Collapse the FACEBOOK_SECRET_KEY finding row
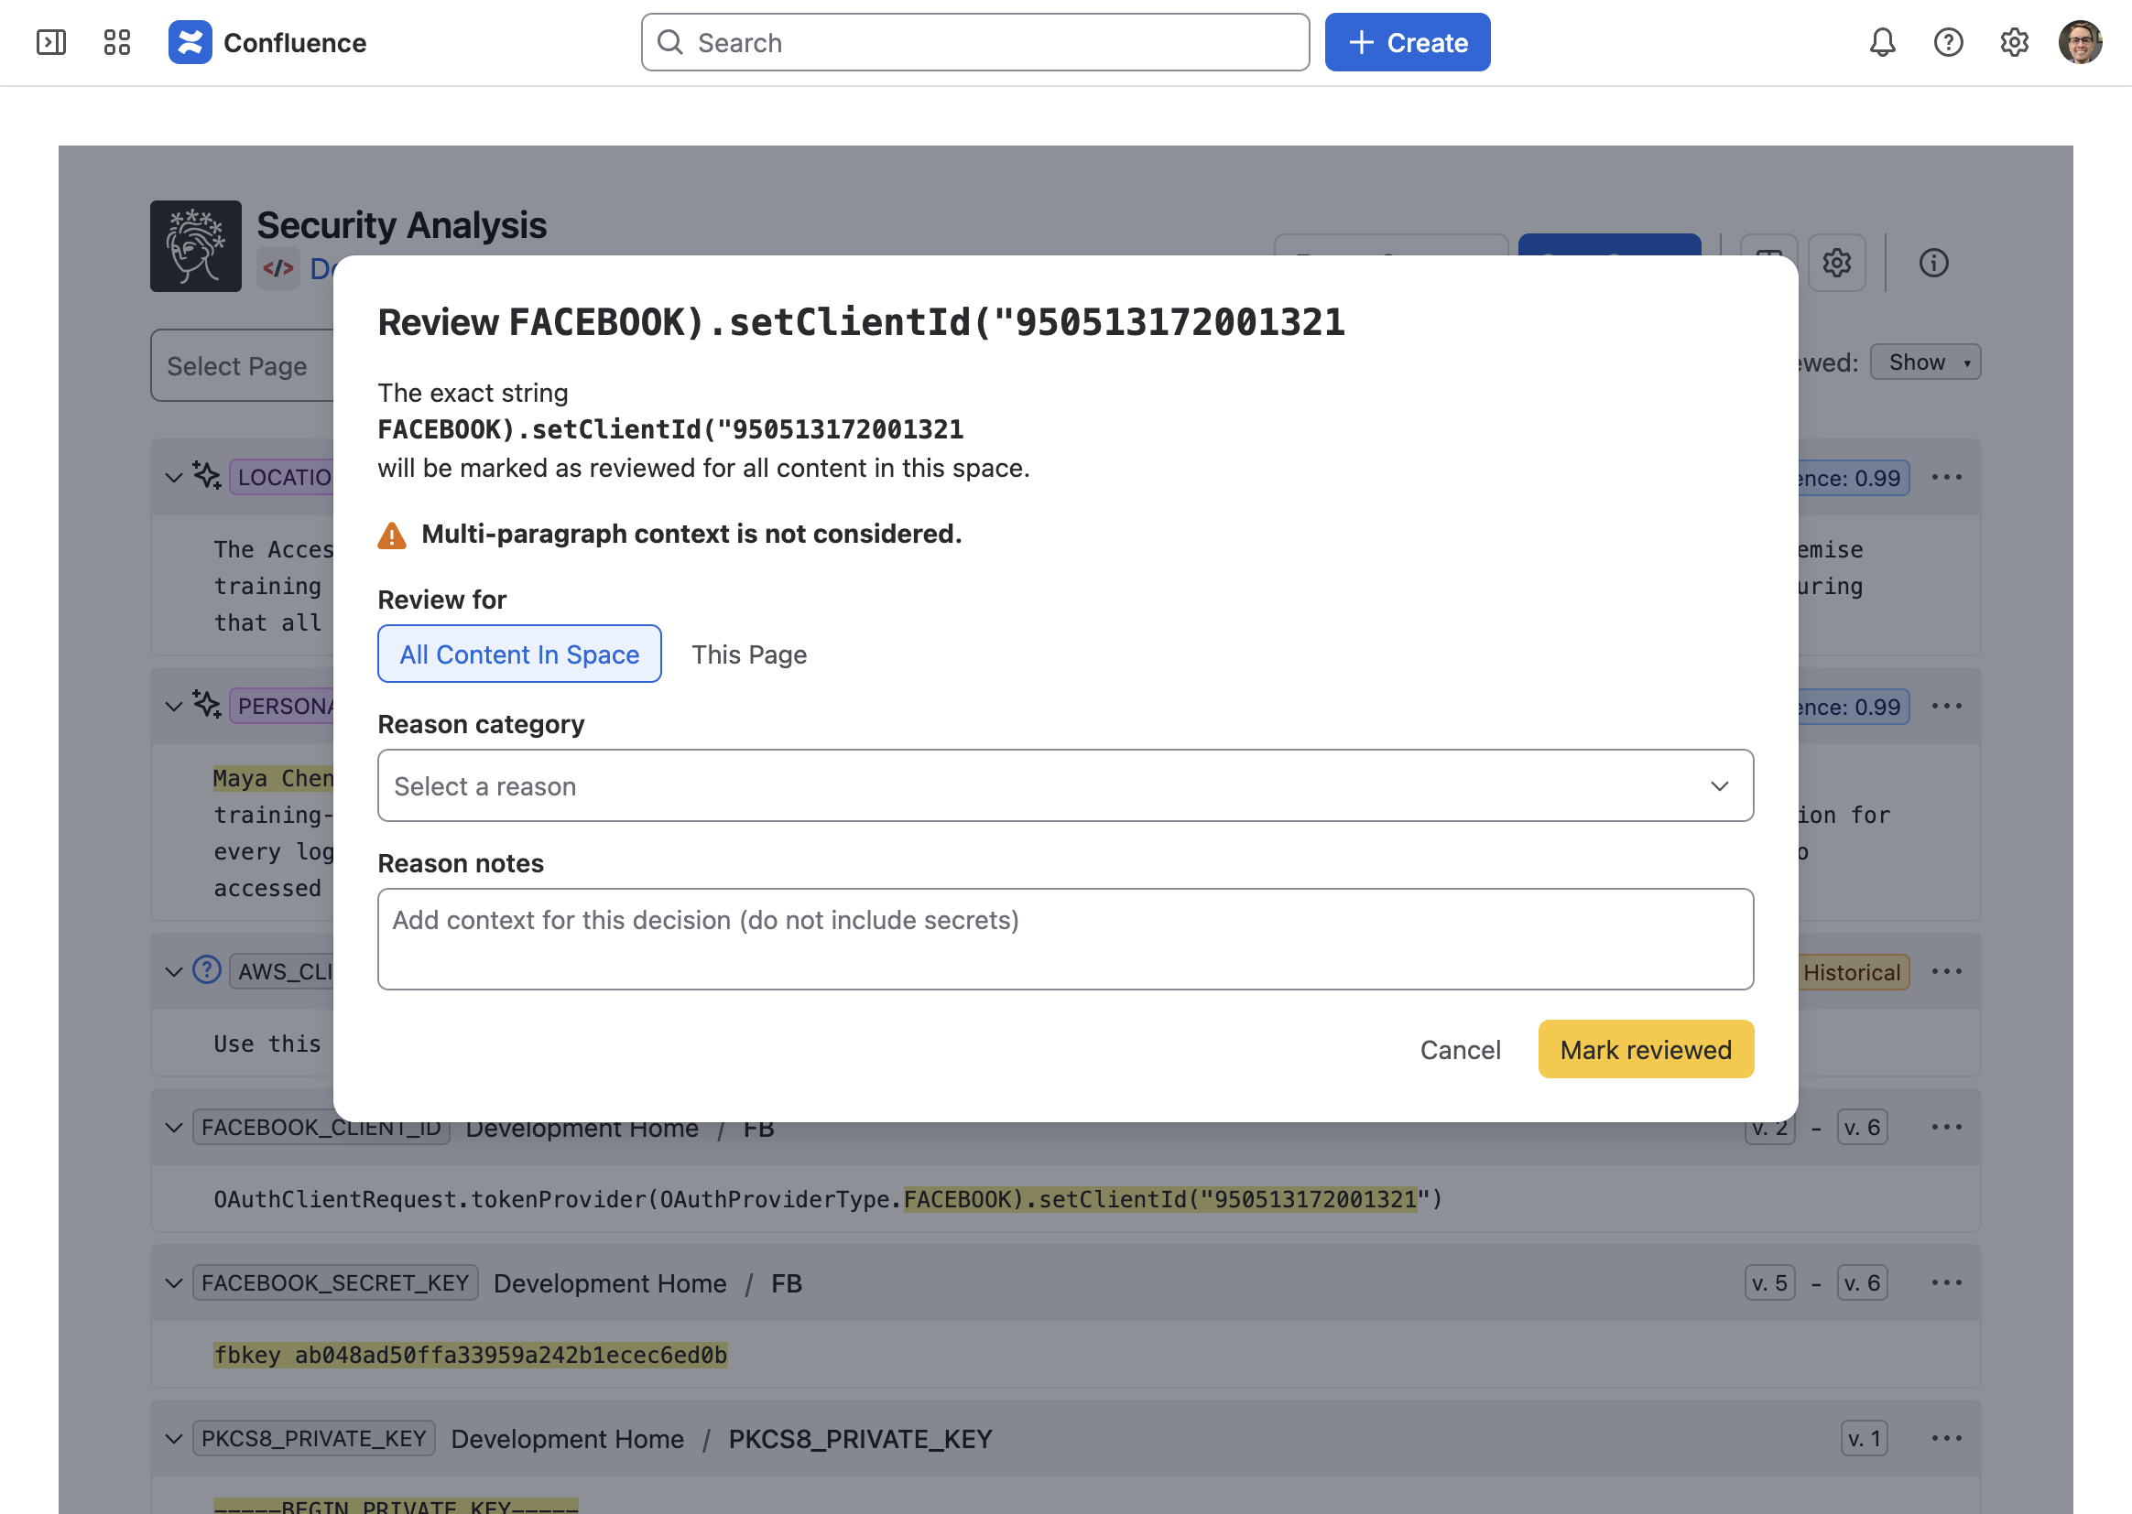This screenshot has height=1514, width=2132. 173,1282
